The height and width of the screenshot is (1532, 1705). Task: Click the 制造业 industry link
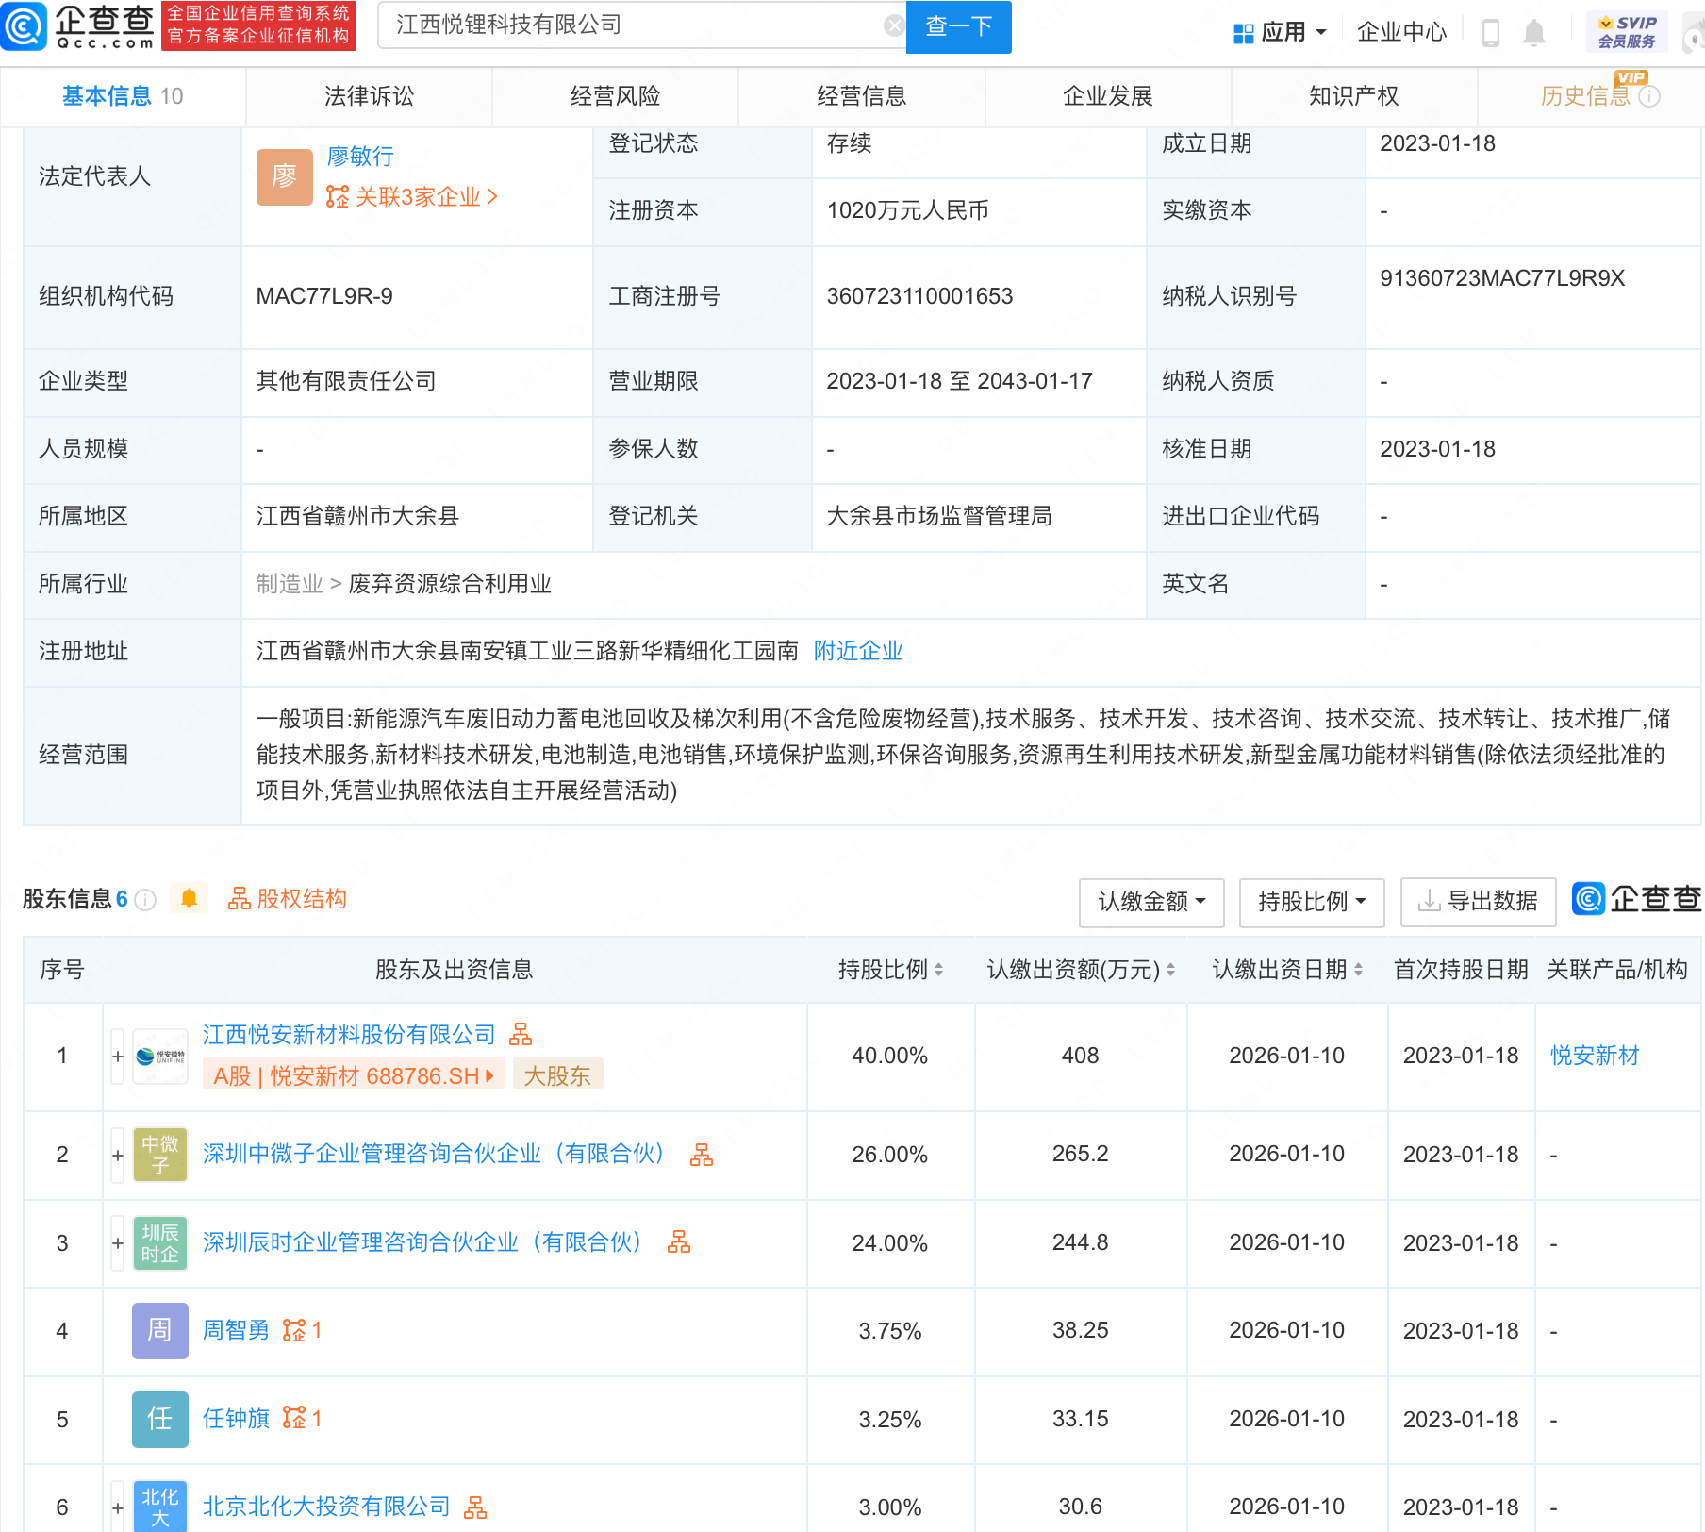[290, 584]
